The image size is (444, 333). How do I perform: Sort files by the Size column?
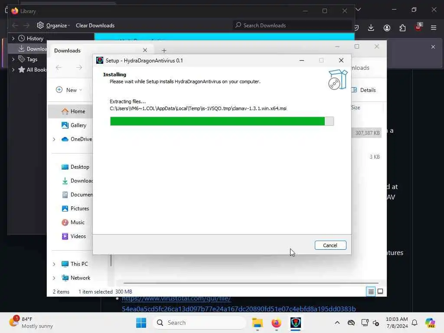pyautogui.click(x=356, y=108)
